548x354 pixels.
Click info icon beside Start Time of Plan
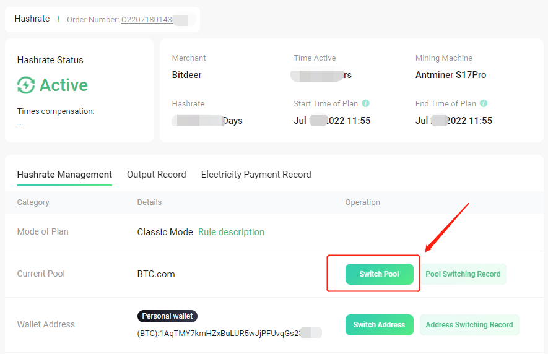[365, 103]
